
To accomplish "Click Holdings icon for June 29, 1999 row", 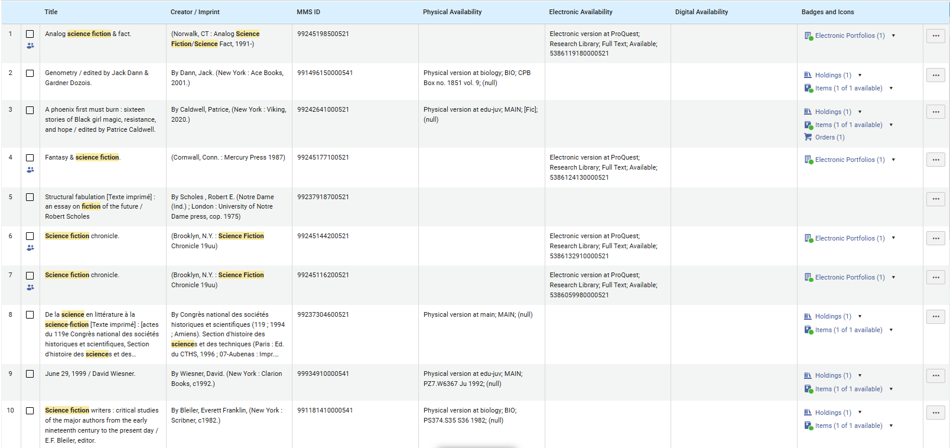I will coord(808,375).
